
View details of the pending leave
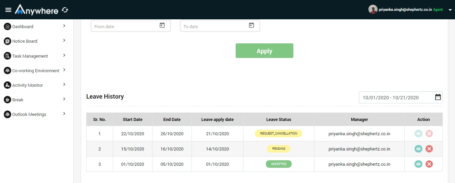coord(418,149)
